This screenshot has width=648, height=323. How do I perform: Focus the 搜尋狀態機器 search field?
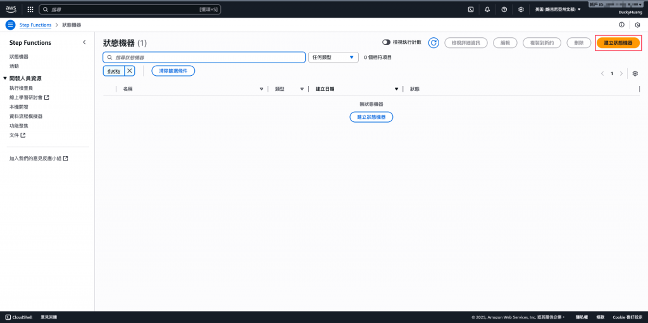tap(204, 58)
